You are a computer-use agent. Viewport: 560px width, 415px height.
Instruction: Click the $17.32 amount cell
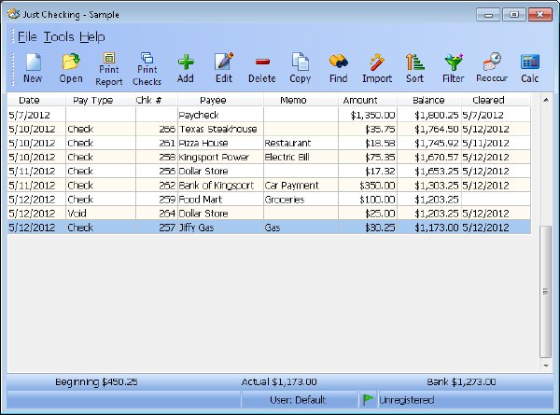point(368,172)
